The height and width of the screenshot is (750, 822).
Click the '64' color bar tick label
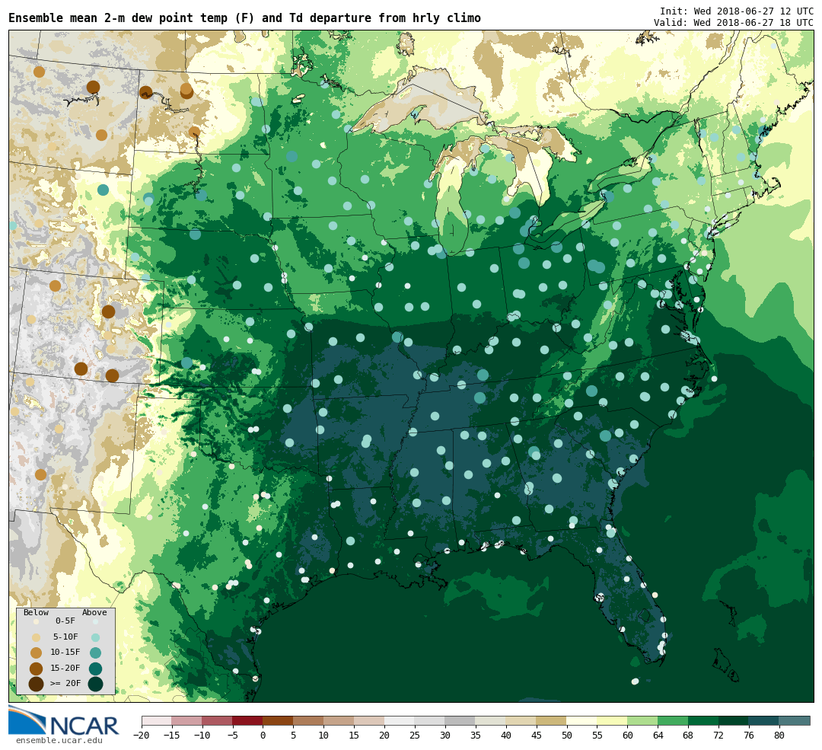(658, 736)
